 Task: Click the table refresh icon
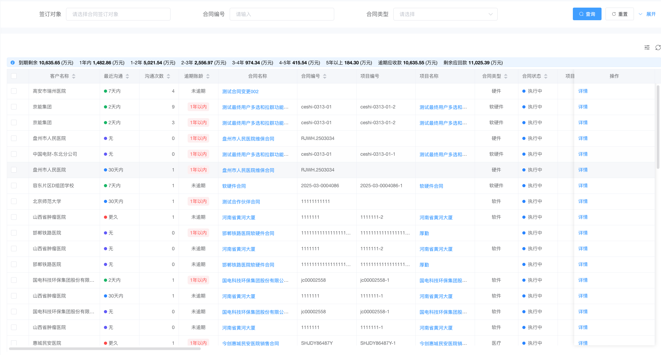pyautogui.click(x=658, y=48)
